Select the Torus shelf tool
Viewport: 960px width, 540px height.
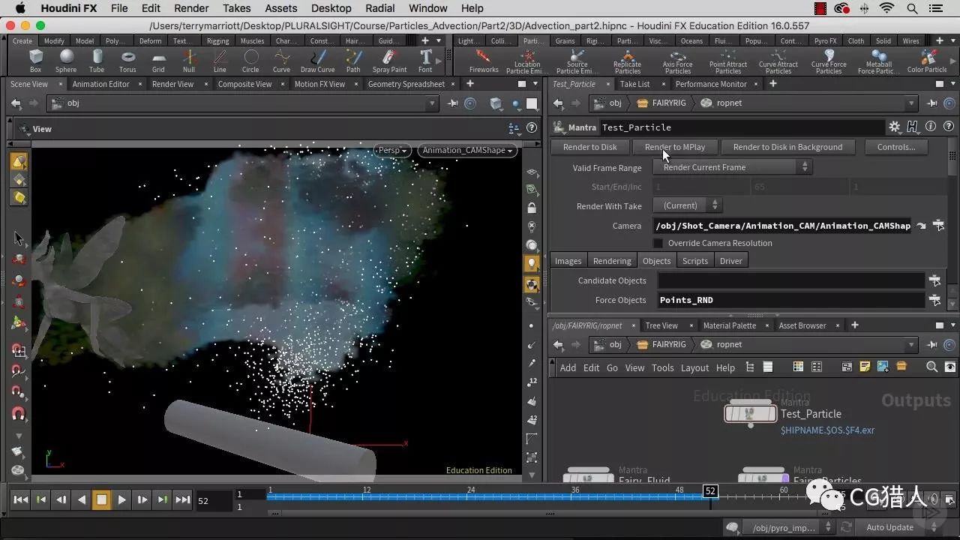[x=127, y=61]
